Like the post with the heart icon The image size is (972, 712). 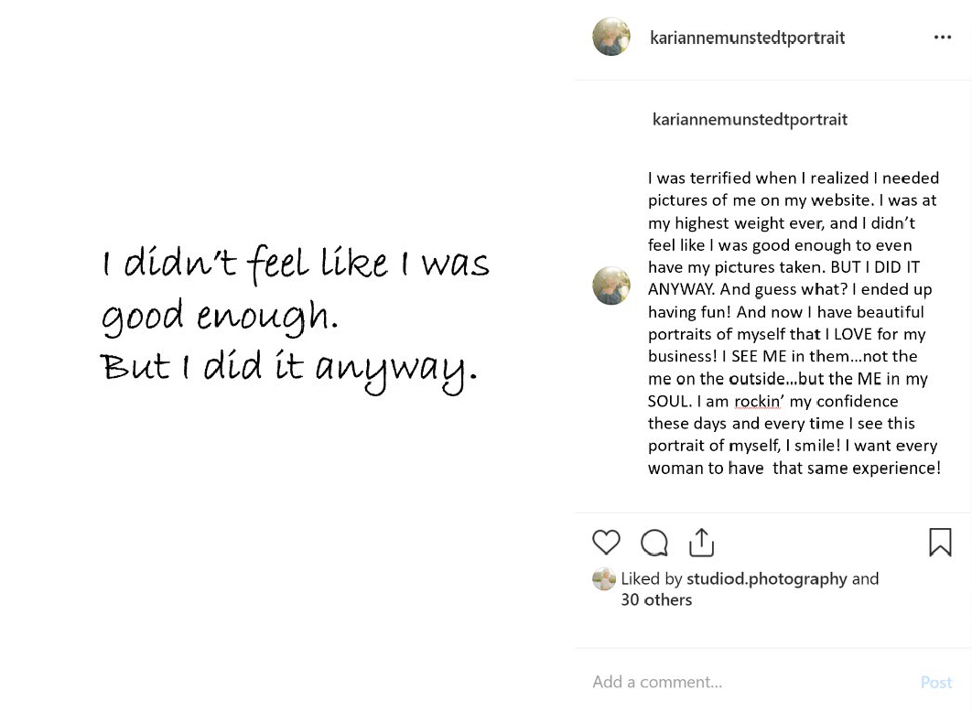point(606,542)
